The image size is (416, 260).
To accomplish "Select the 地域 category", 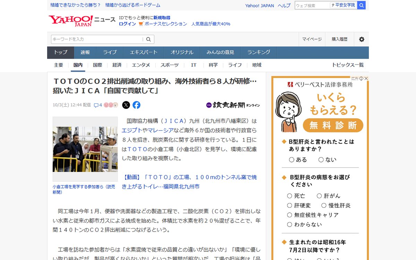I will (x=257, y=65).
